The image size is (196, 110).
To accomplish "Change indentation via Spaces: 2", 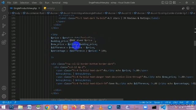I will (x=158, y=102).
